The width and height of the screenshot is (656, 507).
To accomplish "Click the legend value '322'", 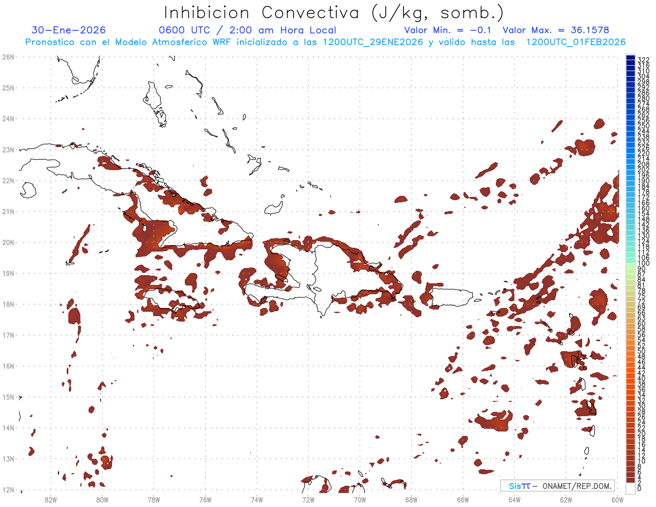I will click(643, 60).
